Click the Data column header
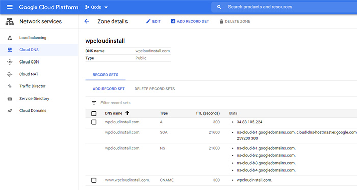The image size is (357, 190). tap(233, 113)
